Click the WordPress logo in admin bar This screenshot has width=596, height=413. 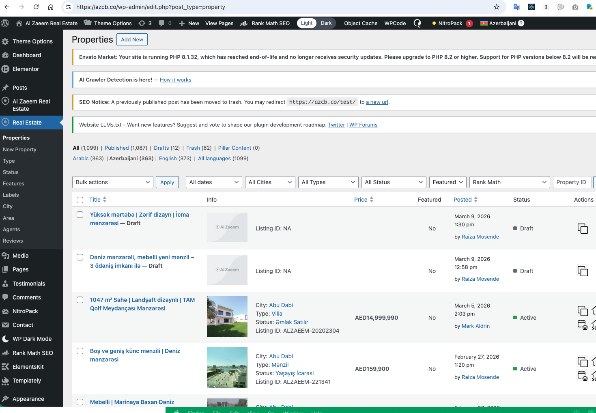coord(5,23)
